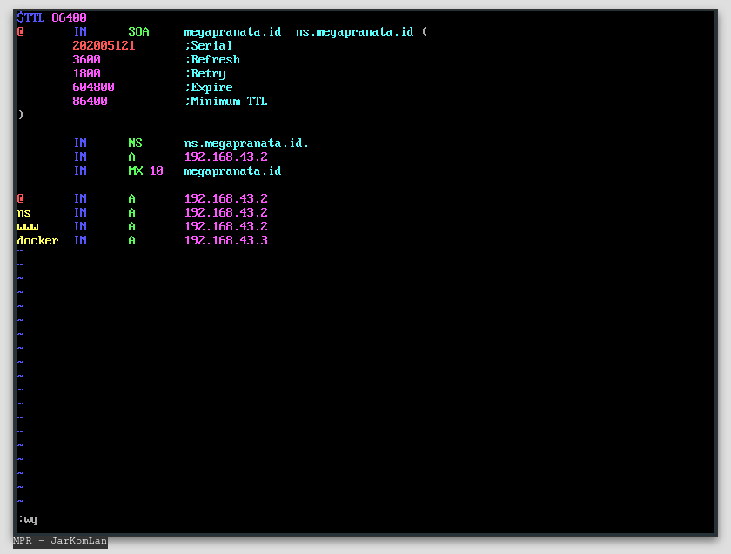Select the 1800 retry value

tap(86, 73)
